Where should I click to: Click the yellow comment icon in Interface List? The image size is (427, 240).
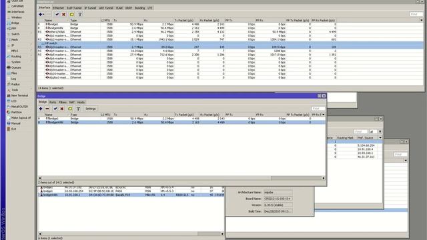click(x=71, y=14)
